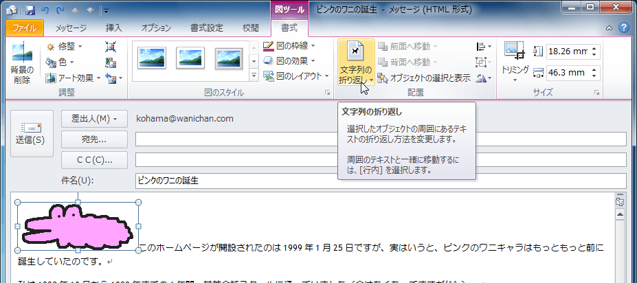
Task: Click the CC (C C(C)...) button
Action: (x=94, y=160)
